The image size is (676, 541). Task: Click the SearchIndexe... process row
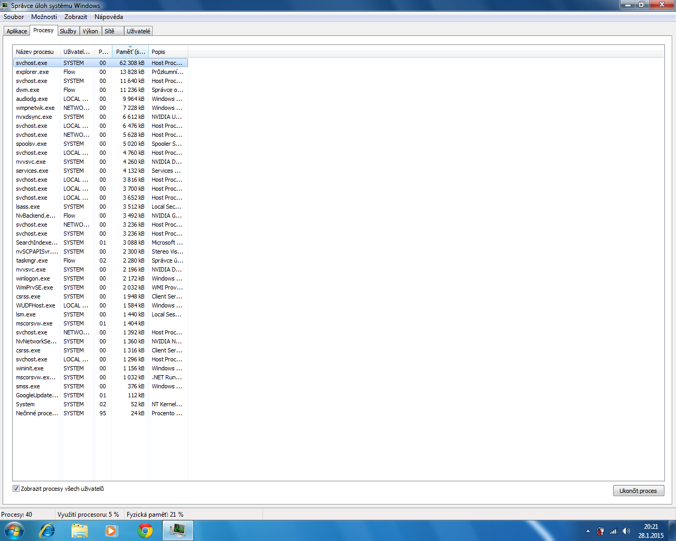[x=100, y=242]
